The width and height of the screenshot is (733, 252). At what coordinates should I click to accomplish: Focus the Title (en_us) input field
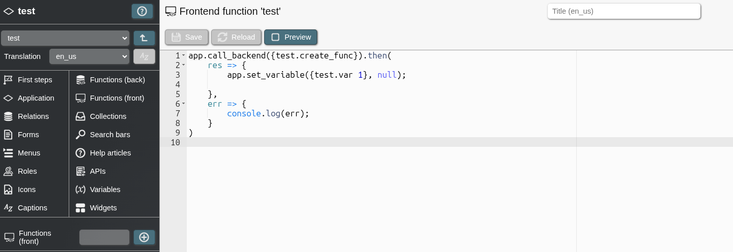coord(624,11)
